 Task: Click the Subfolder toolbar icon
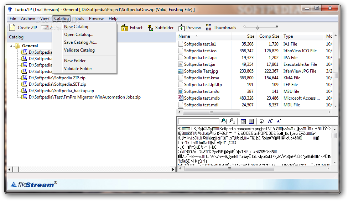[150, 28]
